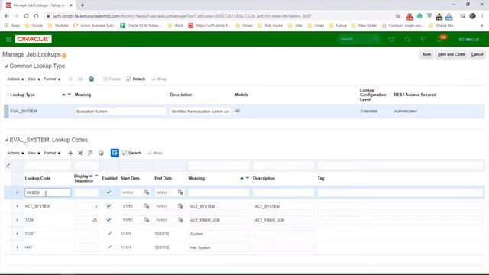Sort Display Sequence column descending
The image size is (489, 275).
96,176
